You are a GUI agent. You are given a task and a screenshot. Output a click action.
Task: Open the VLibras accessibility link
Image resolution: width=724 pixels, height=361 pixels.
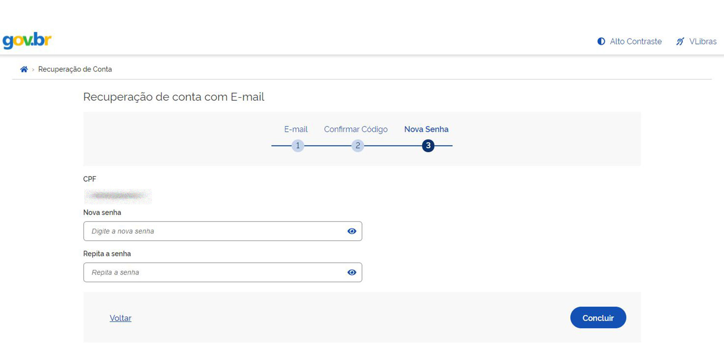tap(703, 41)
